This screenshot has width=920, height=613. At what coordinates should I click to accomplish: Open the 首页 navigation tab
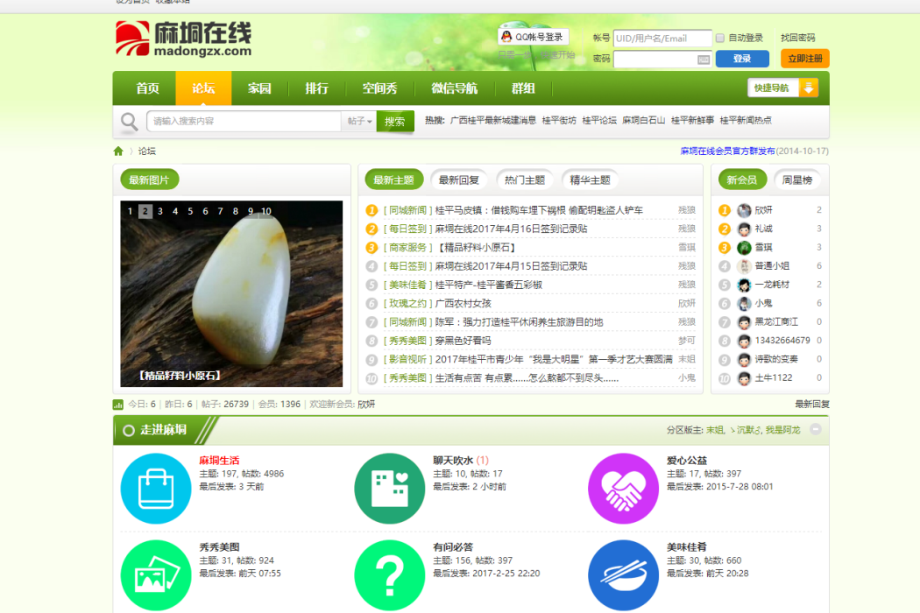[147, 88]
